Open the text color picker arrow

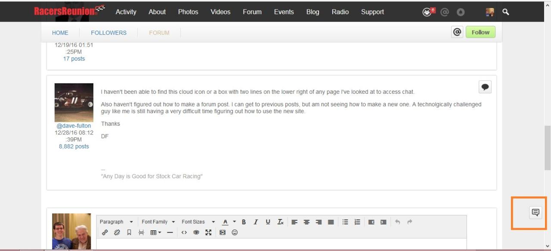(235, 222)
